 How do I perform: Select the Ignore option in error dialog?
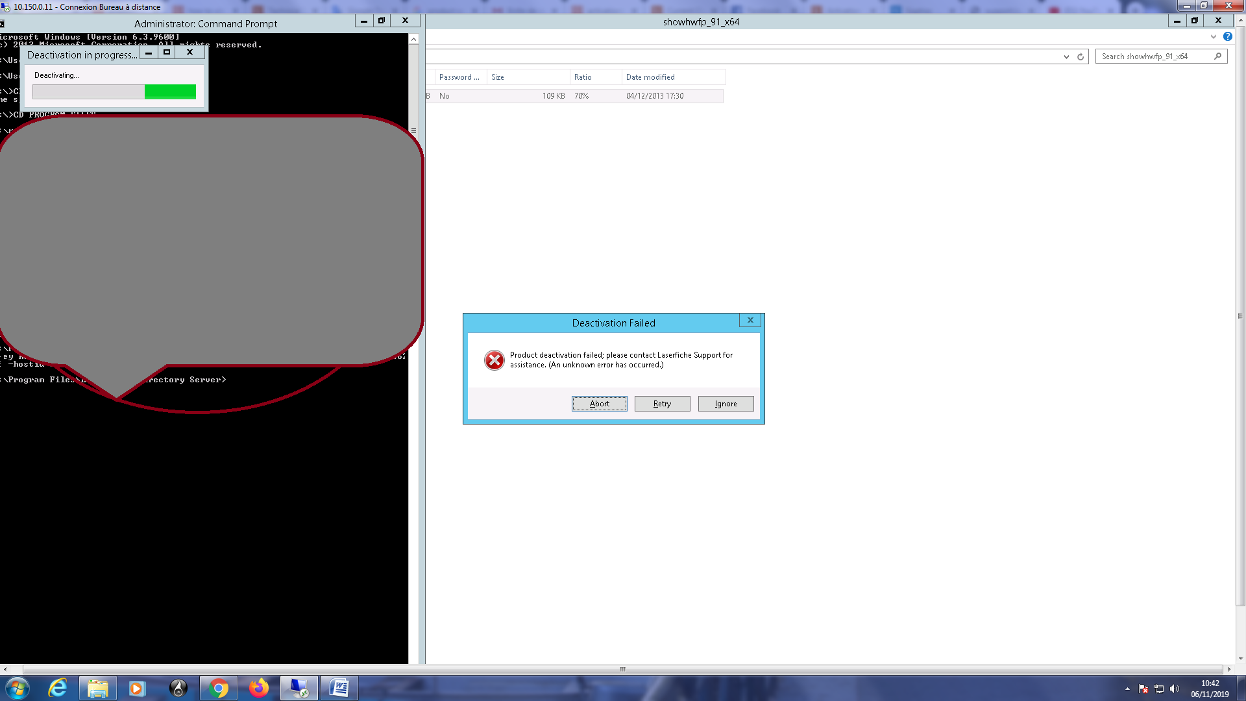tap(725, 403)
